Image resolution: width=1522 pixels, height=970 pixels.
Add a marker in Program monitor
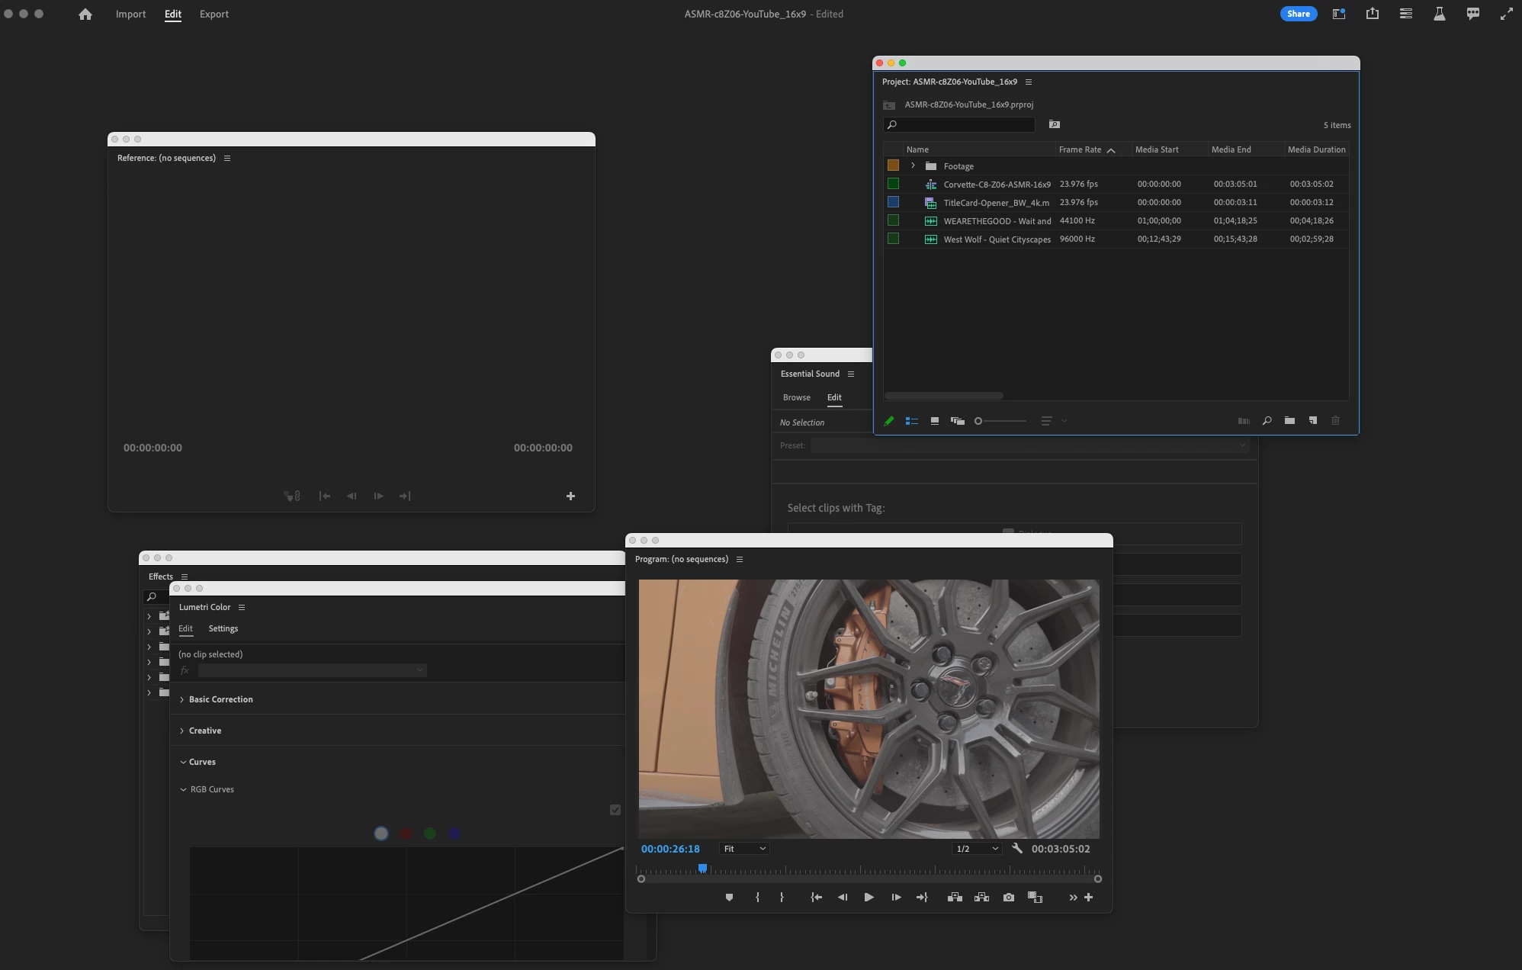(x=729, y=898)
